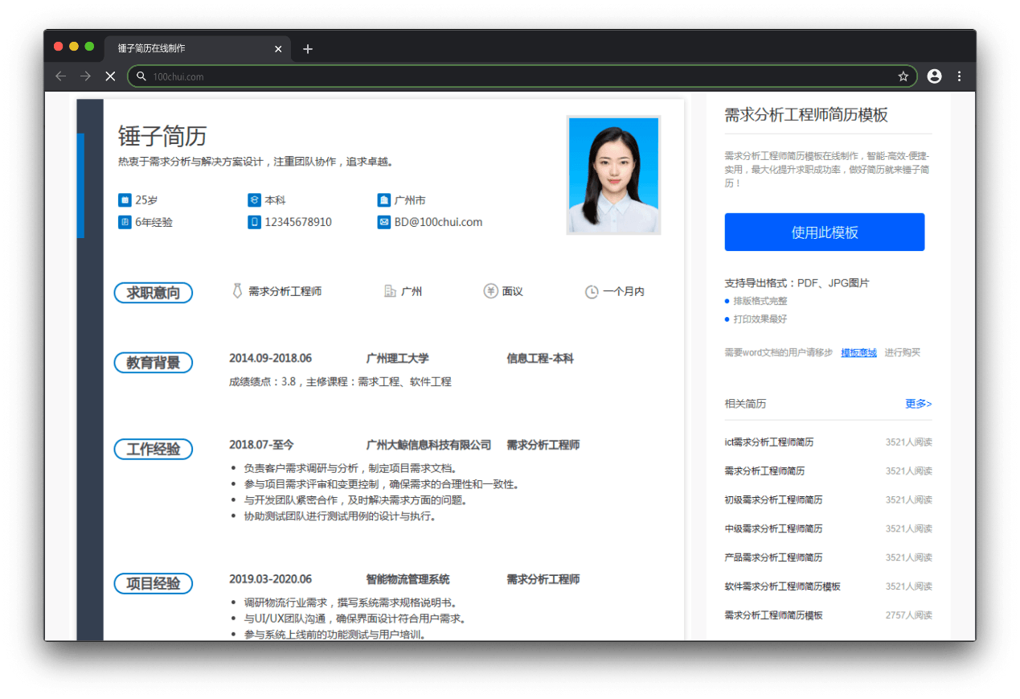1020x699 pixels.
Task: Click the resume profile photo
Action: [613, 175]
